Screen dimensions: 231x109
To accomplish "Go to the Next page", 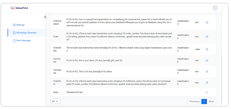I will click(211, 101).
